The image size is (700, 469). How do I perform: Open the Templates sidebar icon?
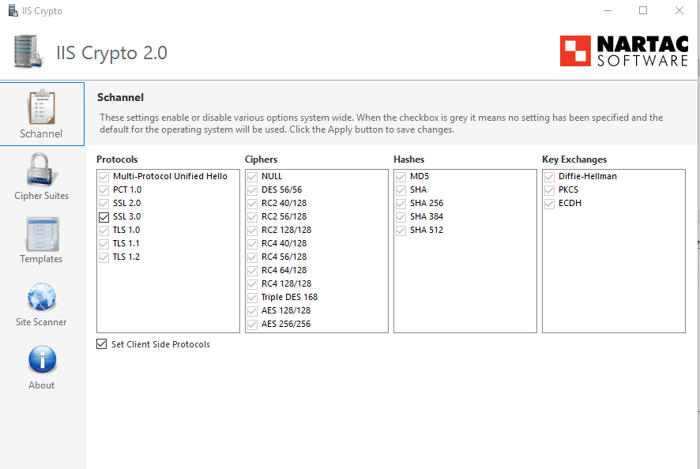coord(41,233)
